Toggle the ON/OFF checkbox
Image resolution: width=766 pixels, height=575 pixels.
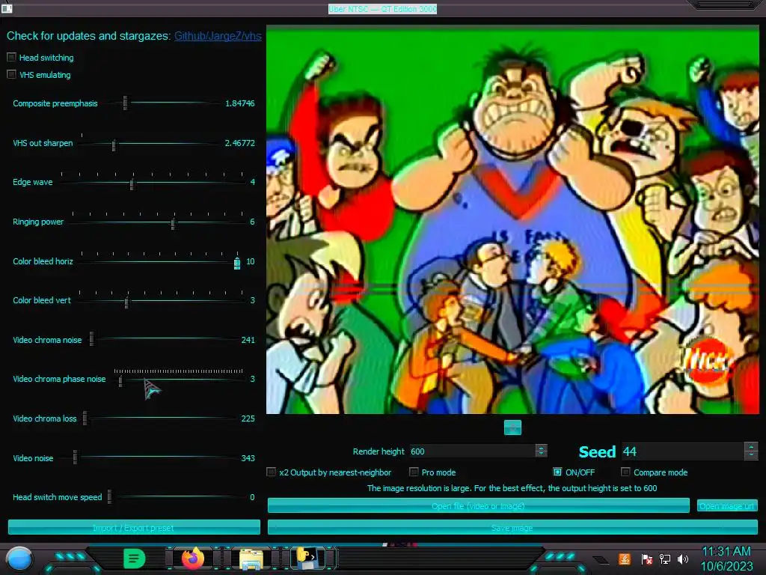pyautogui.click(x=557, y=472)
